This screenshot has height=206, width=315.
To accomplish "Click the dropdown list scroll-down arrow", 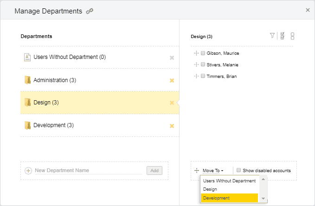I will (263, 199).
